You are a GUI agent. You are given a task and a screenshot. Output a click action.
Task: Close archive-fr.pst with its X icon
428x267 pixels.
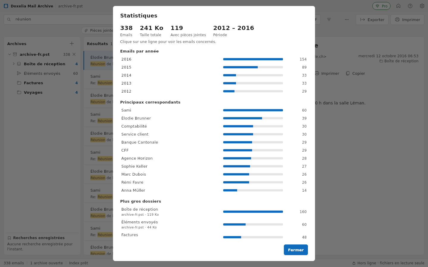pyautogui.click(x=74, y=54)
